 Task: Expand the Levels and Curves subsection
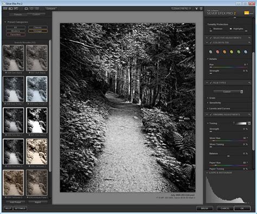tap(208, 108)
